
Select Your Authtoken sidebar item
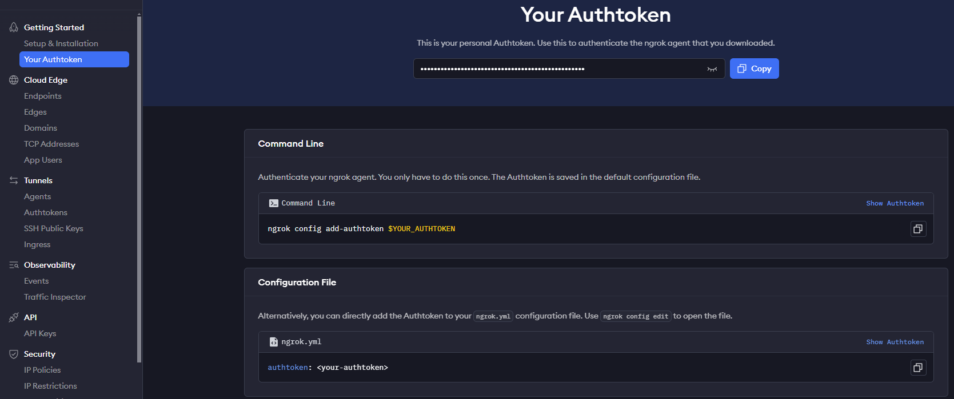(74, 59)
